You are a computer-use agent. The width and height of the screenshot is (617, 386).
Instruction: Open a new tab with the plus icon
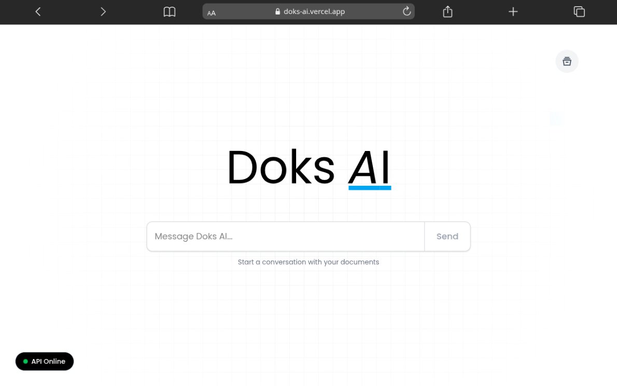pyautogui.click(x=512, y=11)
